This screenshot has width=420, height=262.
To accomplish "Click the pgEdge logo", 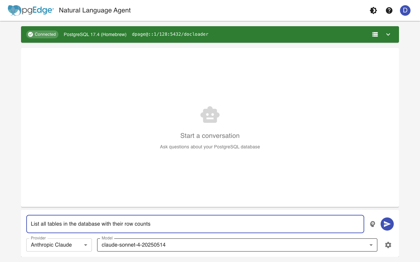I will 31,10.
